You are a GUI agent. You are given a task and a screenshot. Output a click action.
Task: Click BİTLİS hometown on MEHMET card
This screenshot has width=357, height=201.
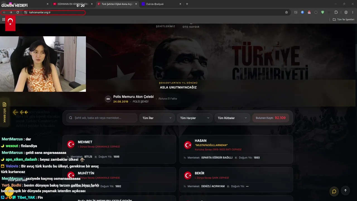[x=88, y=157]
